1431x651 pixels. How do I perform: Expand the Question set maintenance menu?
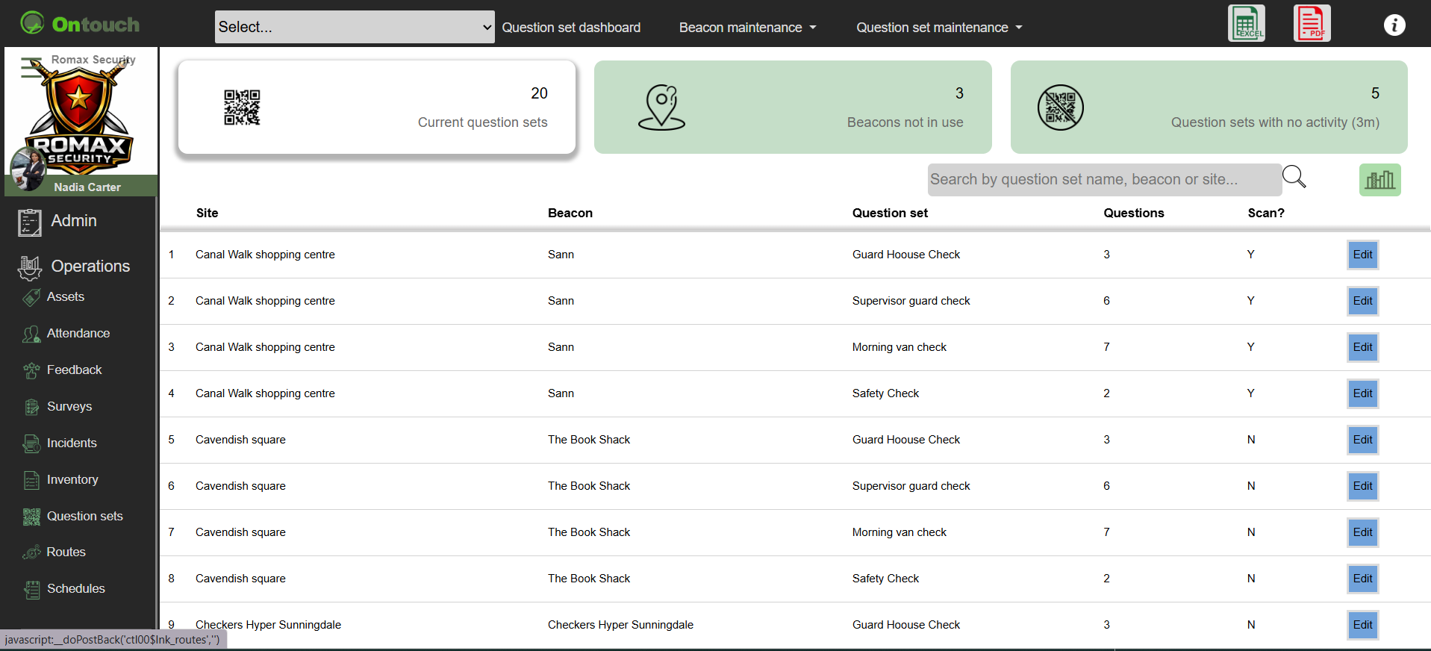(x=939, y=28)
